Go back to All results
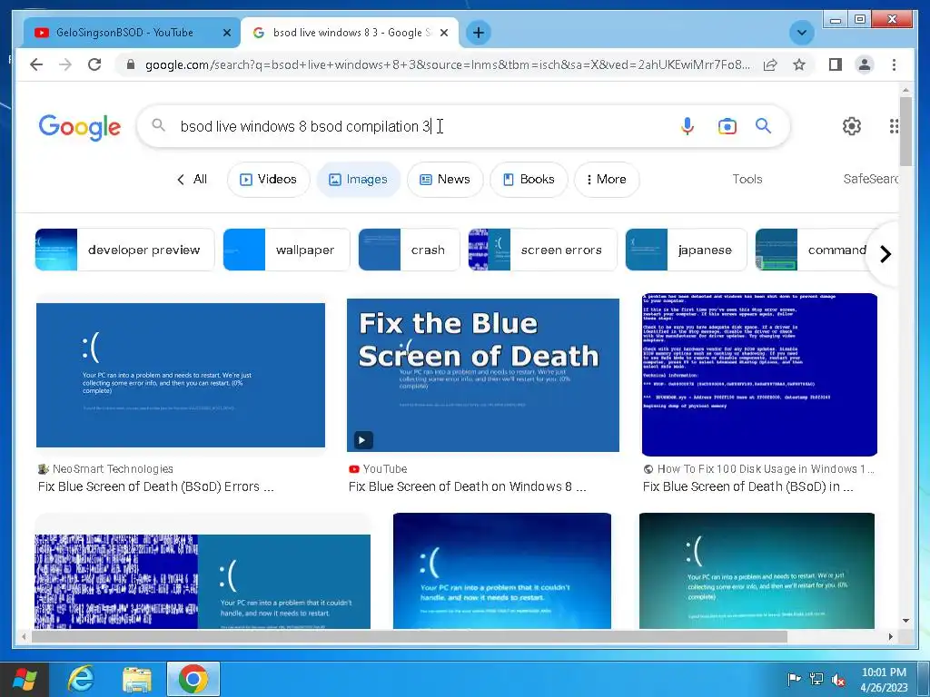 pos(193,179)
